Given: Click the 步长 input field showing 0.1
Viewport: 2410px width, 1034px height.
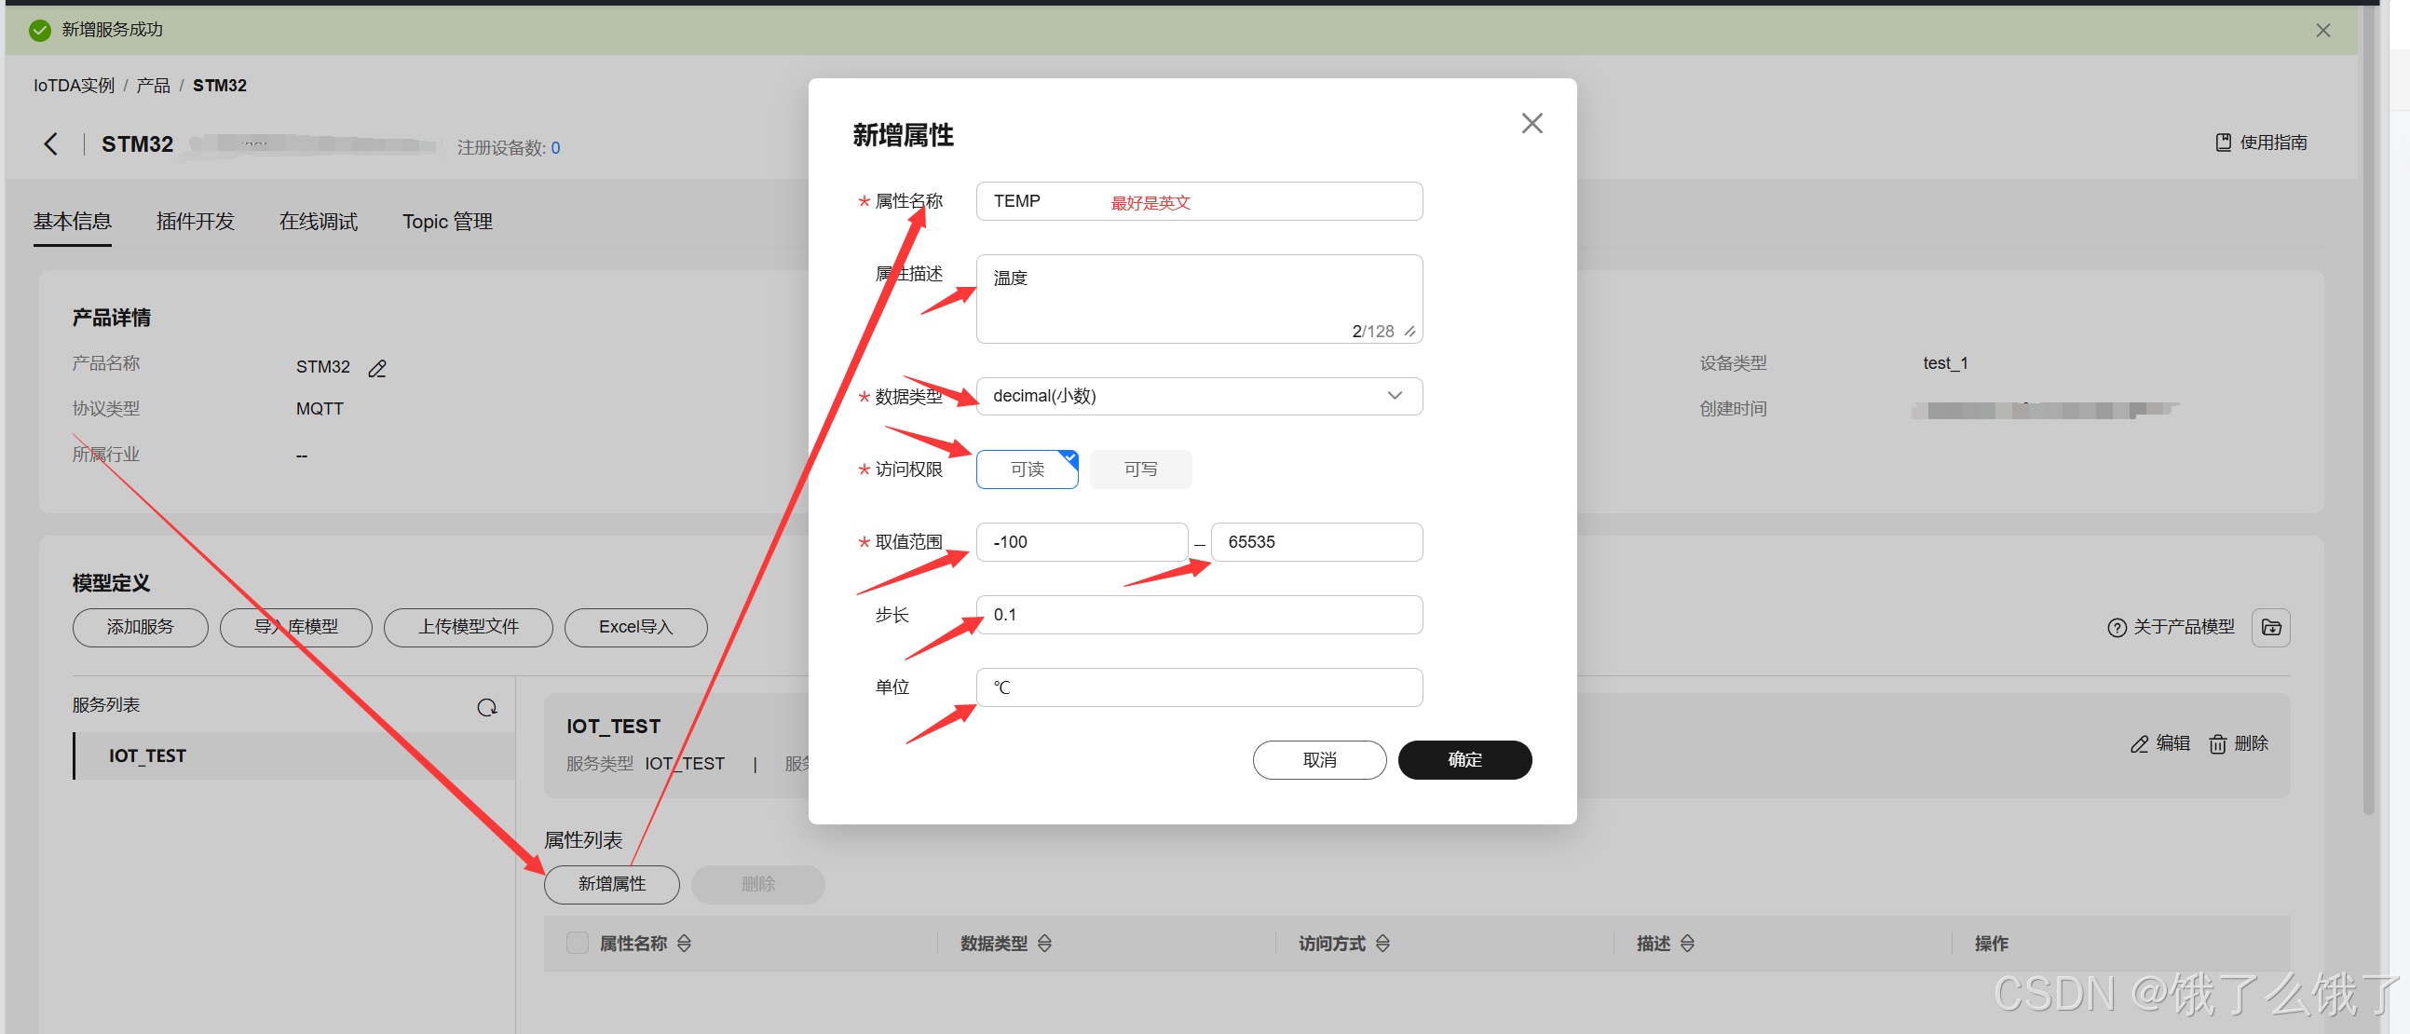Looking at the screenshot, I should coord(1198,615).
